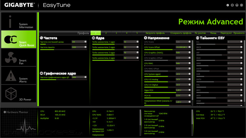Open the Smart Fan section
Viewport: 246px width, 138px height.
click(19, 58)
